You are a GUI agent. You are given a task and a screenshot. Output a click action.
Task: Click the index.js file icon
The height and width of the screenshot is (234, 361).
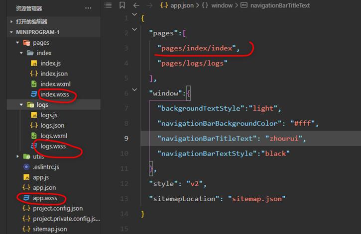[34, 64]
